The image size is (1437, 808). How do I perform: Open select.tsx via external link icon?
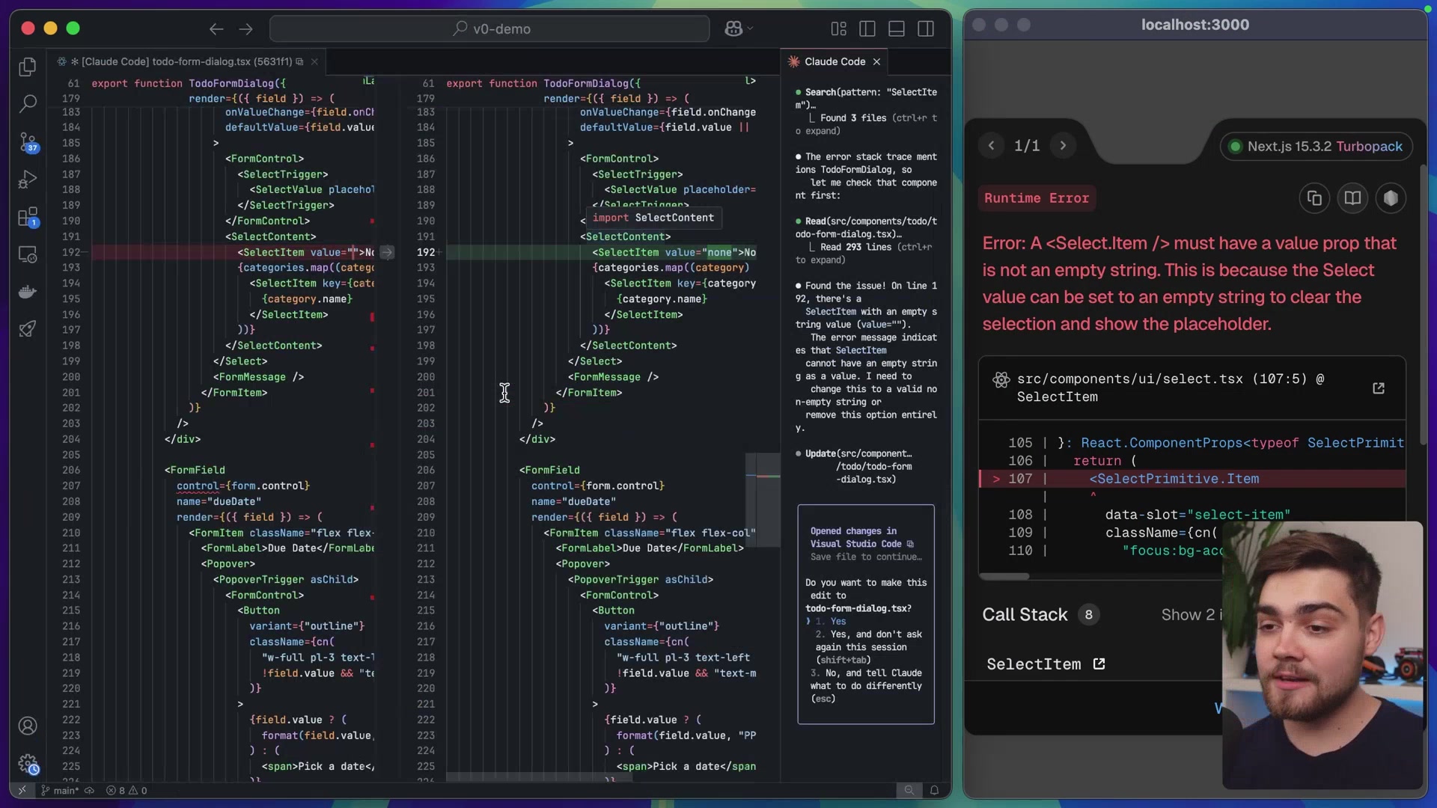coord(1379,388)
